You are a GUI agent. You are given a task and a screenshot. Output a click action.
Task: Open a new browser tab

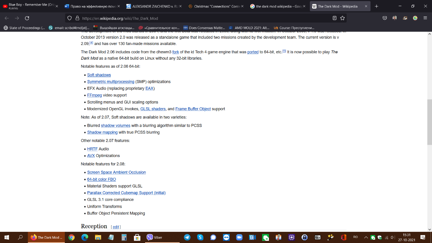point(377,6)
